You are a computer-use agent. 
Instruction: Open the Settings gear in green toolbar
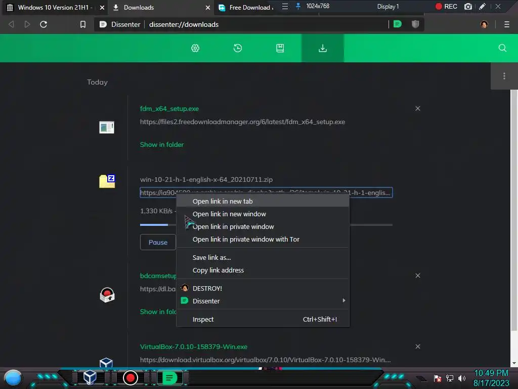pyautogui.click(x=195, y=48)
